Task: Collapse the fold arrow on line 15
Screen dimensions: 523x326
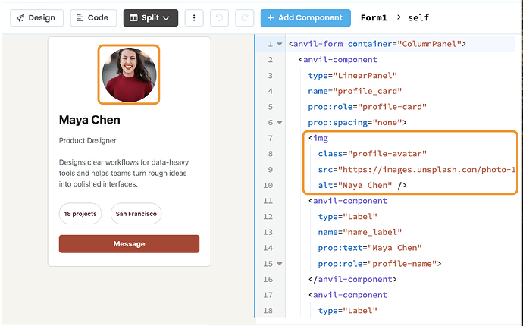Action: 280,264
